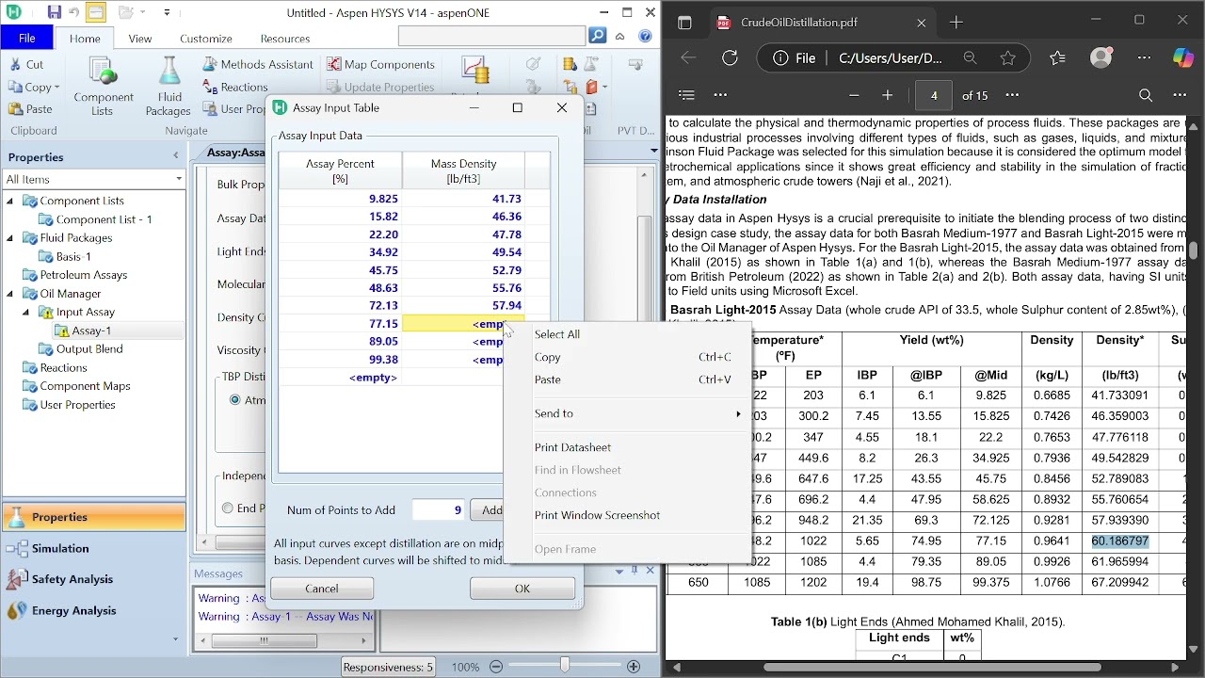This screenshot has width=1205, height=678.
Task: Open Copilot icon in Edge
Action: point(1183,57)
